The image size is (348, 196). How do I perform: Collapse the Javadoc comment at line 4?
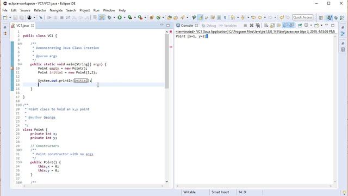tap(21, 44)
